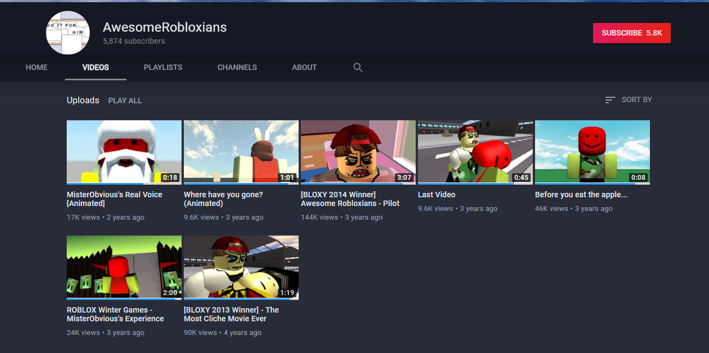Screen dimensions: 709x353
Task: Open the PLAYLISTS tab
Action: [x=163, y=68]
